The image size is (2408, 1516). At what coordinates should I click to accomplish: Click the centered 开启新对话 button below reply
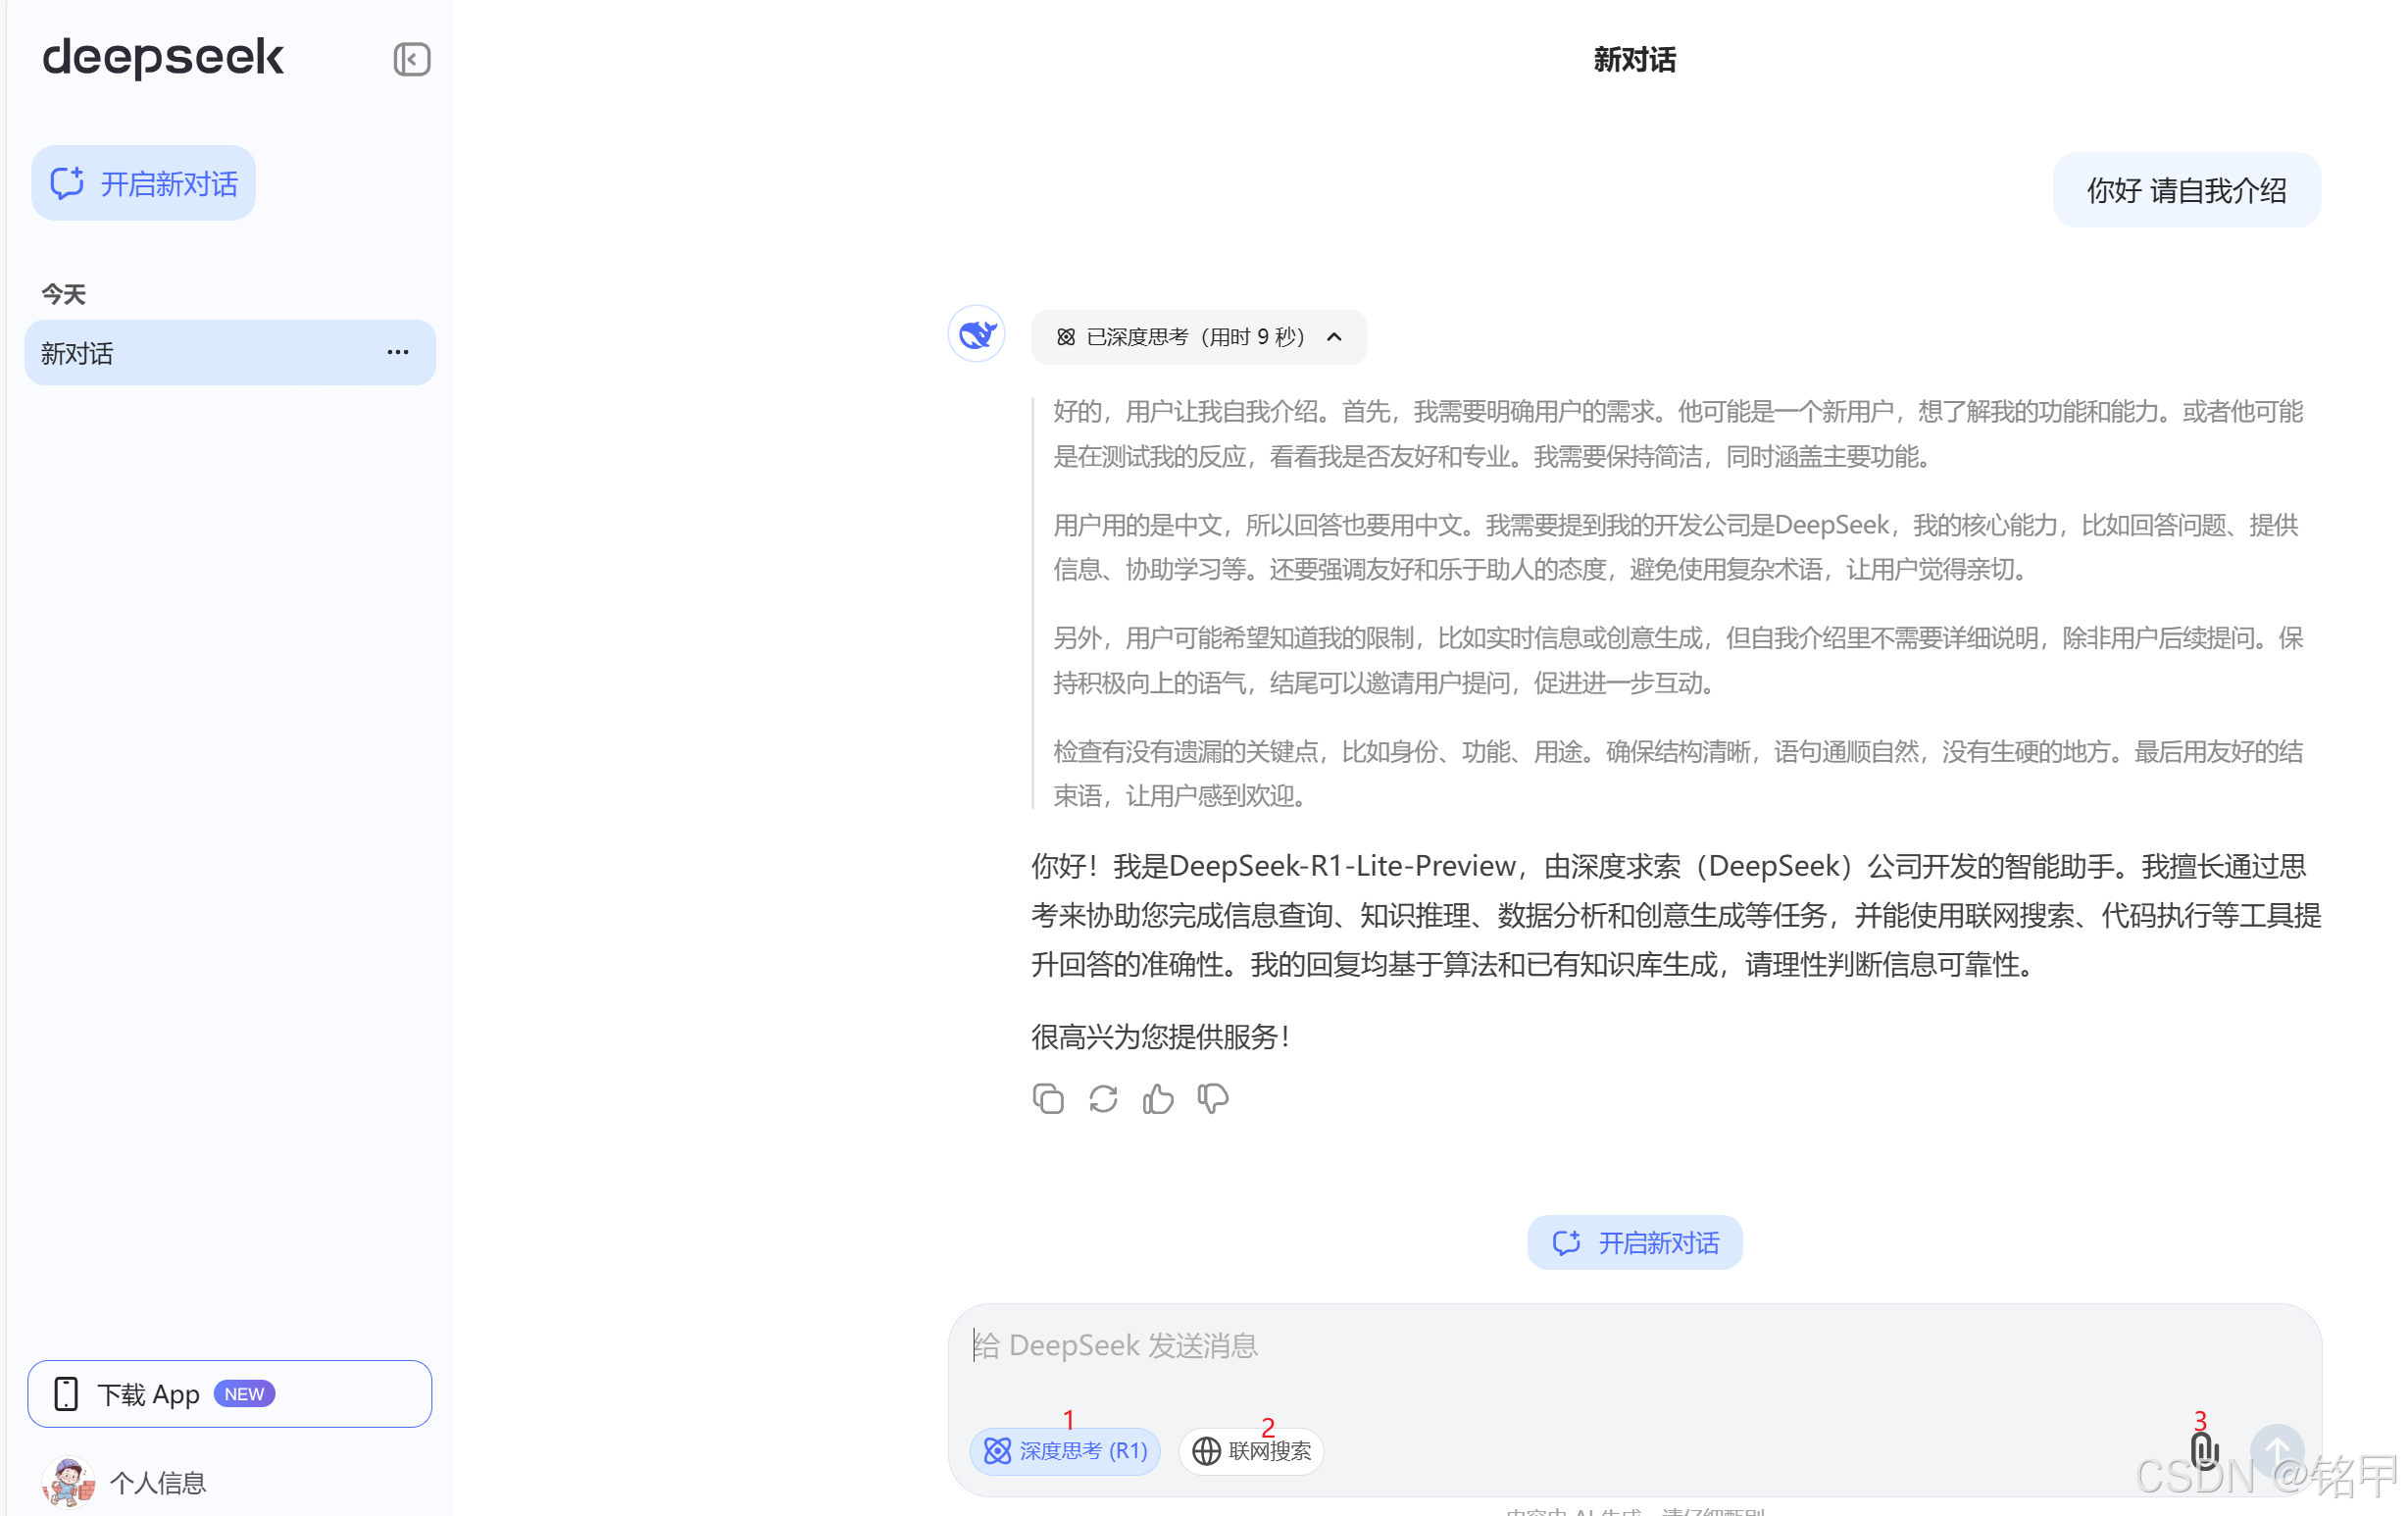point(1634,1242)
